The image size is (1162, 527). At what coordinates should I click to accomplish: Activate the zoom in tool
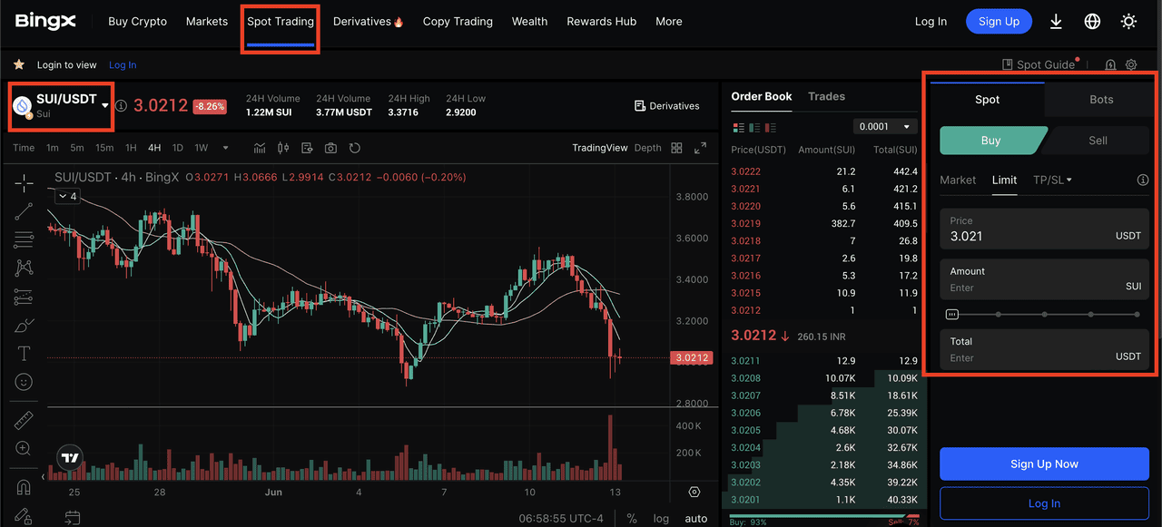click(x=24, y=448)
